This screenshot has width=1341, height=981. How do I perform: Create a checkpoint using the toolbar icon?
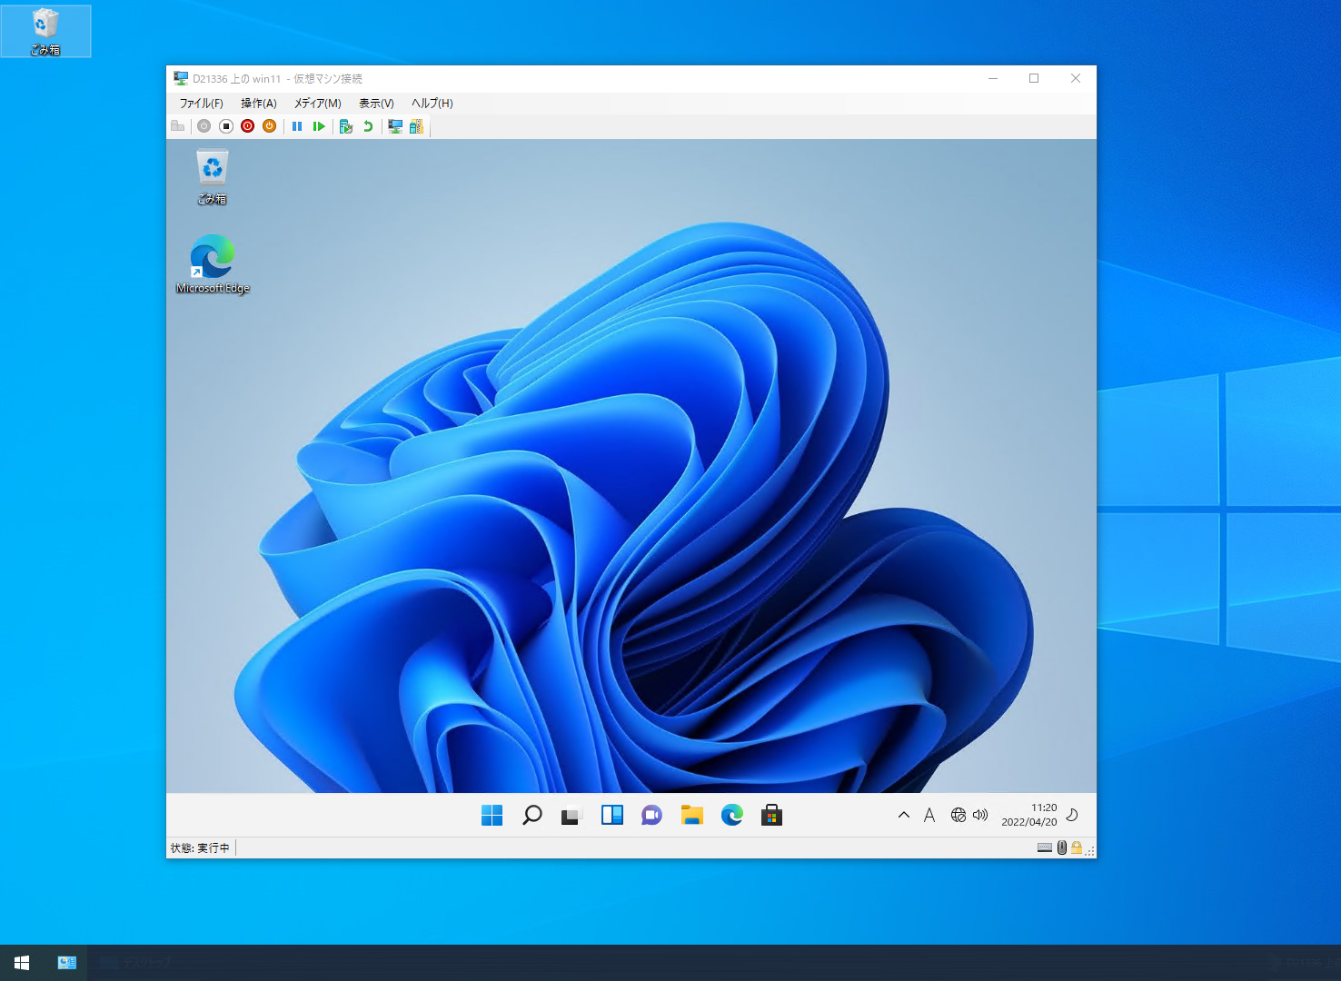pyautogui.click(x=346, y=126)
